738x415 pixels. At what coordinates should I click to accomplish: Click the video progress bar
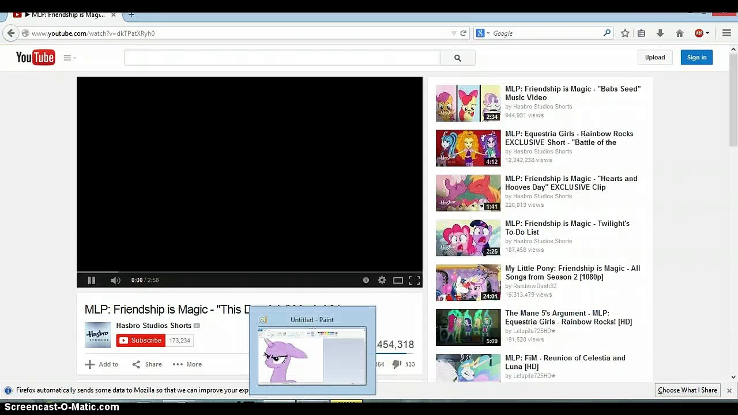250,271
